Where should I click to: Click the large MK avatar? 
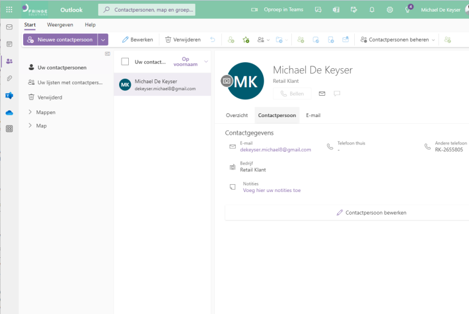point(245,81)
